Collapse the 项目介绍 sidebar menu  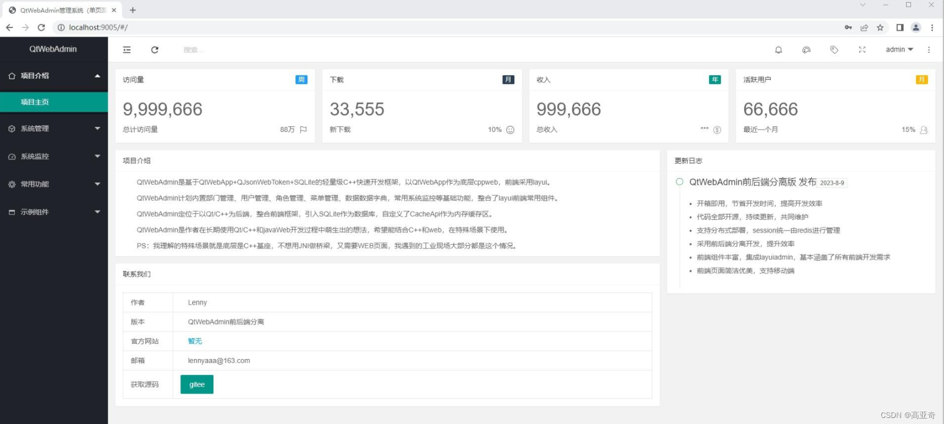click(54, 76)
